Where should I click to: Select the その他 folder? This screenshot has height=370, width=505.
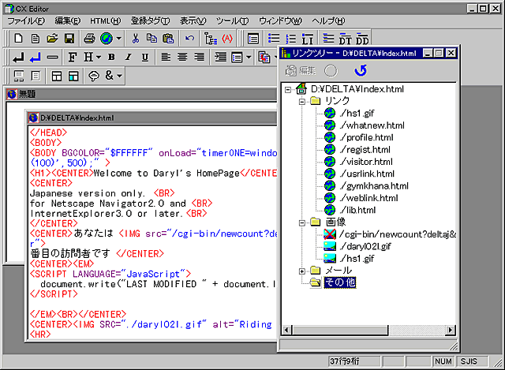pyautogui.click(x=340, y=282)
